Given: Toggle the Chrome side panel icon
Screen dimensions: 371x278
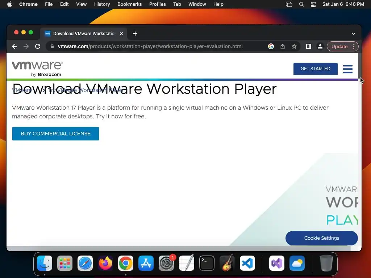Looking at the screenshot, I should 309,46.
